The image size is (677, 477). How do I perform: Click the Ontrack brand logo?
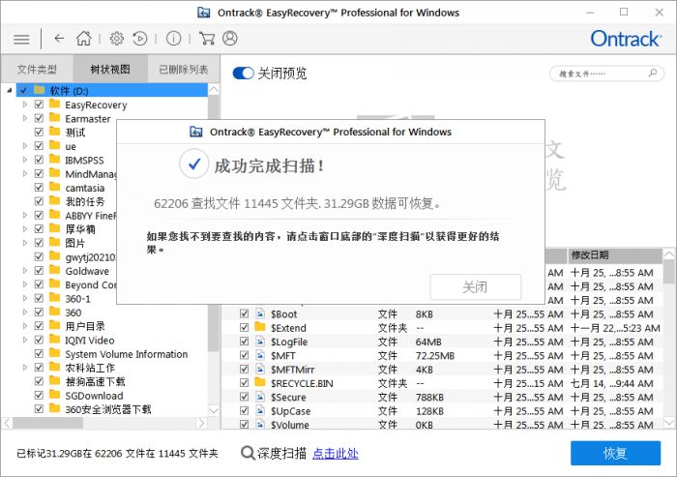pos(626,39)
